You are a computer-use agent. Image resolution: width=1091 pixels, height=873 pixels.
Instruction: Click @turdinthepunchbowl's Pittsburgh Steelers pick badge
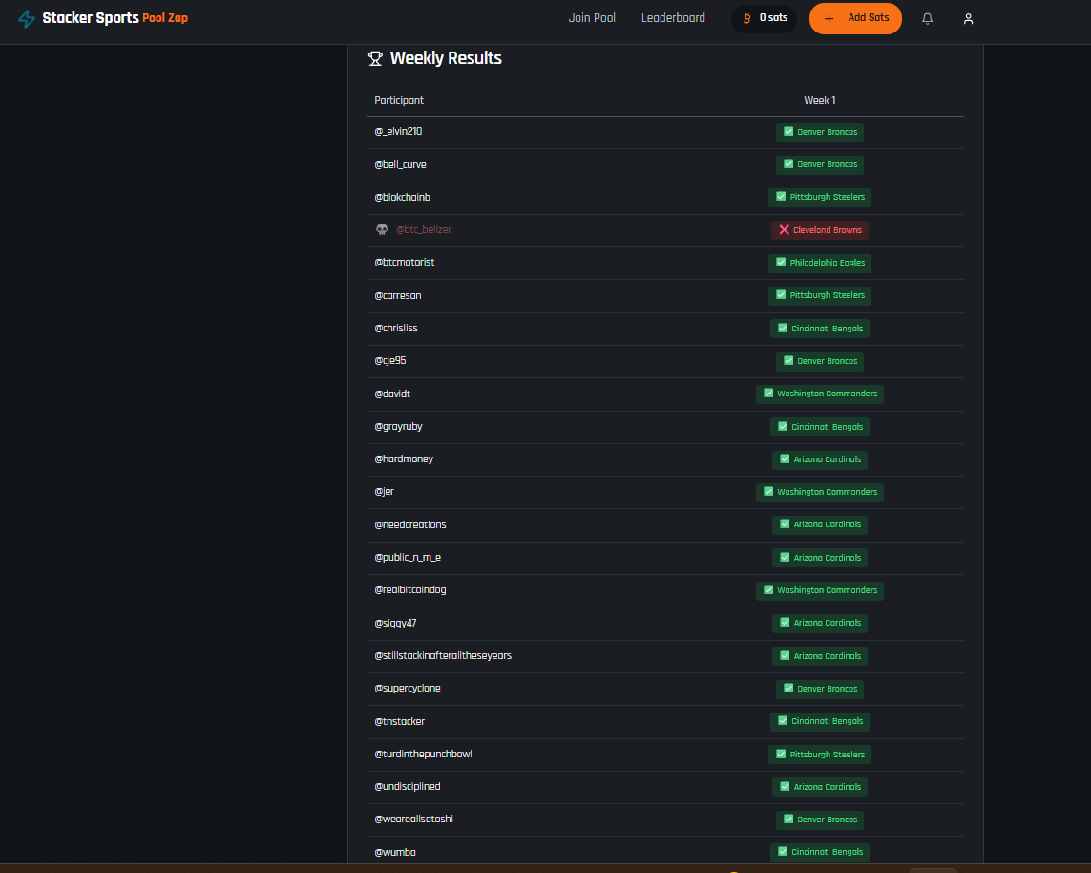[820, 754]
